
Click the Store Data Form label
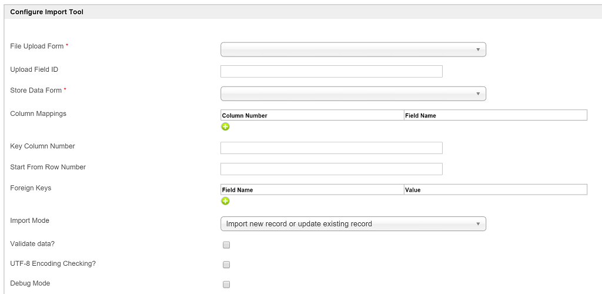coord(36,91)
